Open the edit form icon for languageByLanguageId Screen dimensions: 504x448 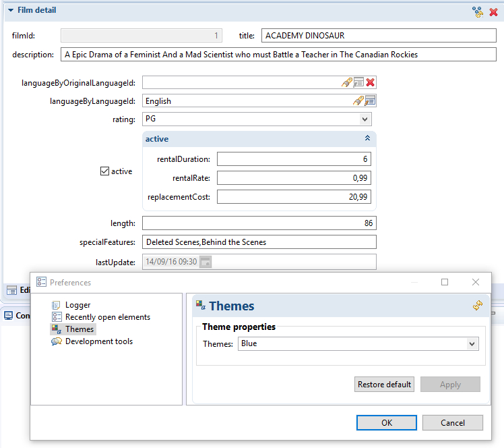pyautogui.click(x=370, y=101)
